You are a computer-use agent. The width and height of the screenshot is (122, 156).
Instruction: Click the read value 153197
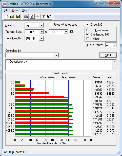click(110, 112)
